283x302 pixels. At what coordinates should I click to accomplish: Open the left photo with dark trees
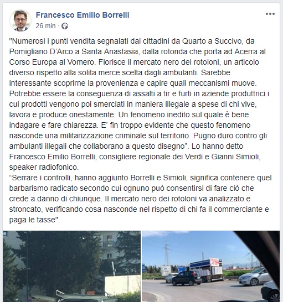pos(71,267)
